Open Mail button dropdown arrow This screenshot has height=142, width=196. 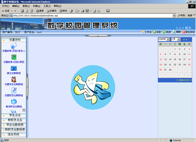(x=79, y=11)
